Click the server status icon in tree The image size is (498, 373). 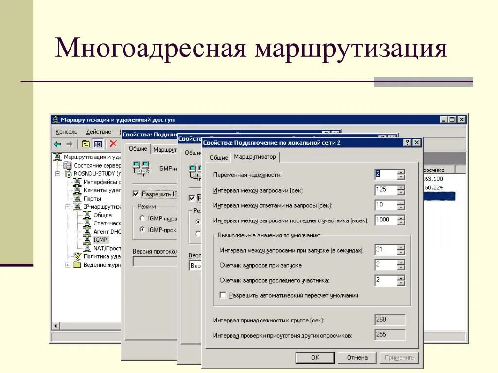[67, 165]
